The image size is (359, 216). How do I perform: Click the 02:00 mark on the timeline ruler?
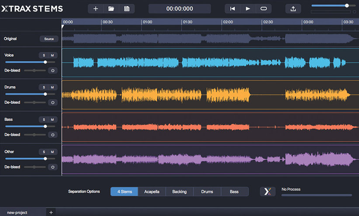click(x=228, y=22)
